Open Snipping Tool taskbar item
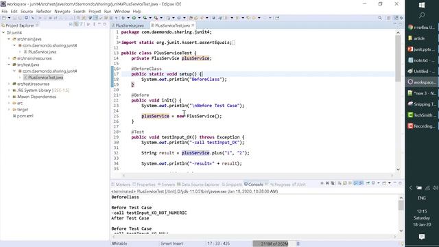The height and width of the screenshot is (247, 439). 422,104
